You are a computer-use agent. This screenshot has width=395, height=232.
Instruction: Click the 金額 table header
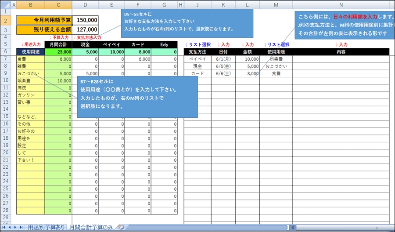[248, 52]
